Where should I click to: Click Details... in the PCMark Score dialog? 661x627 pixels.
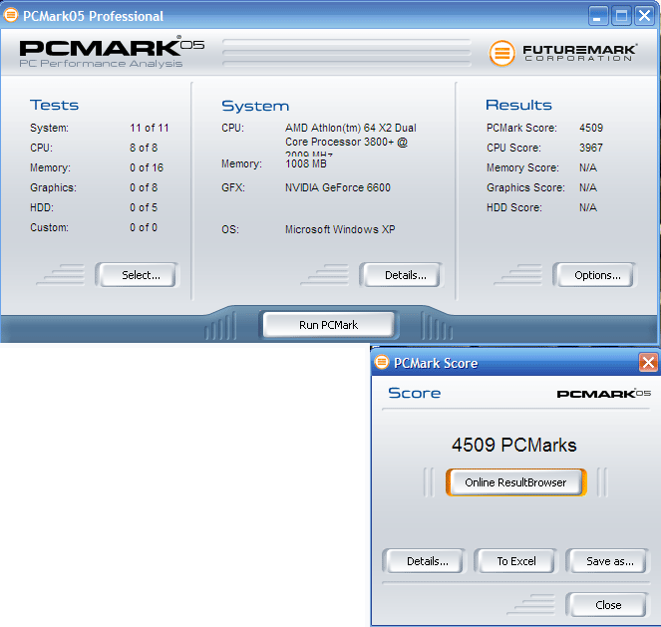(x=424, y=561)
